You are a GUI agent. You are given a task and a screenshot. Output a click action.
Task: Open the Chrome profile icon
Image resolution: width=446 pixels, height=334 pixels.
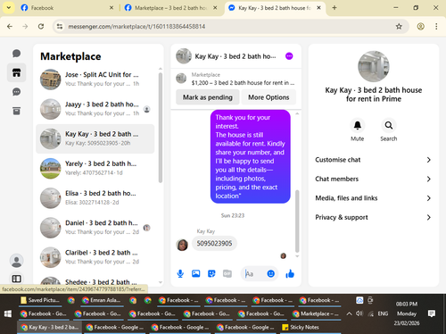click(420, 27)
